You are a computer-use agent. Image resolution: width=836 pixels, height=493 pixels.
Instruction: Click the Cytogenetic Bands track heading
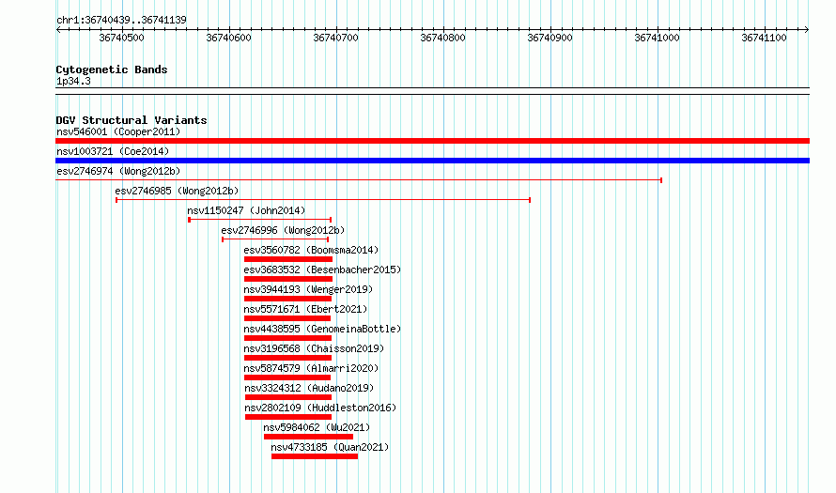coord(112,69)
